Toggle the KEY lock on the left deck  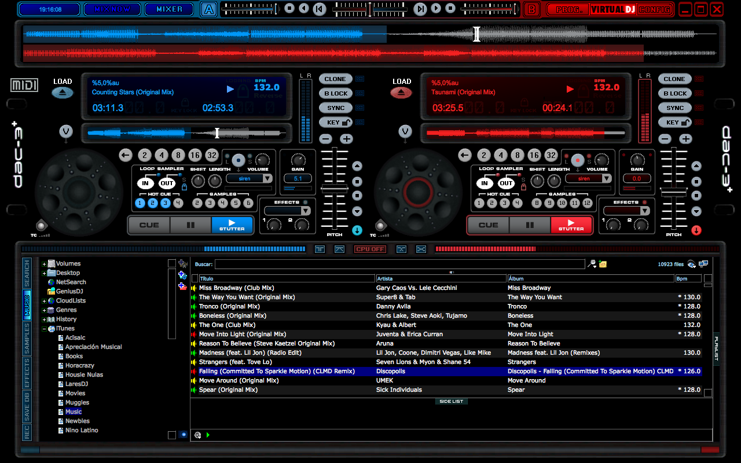tap(336, 122)
